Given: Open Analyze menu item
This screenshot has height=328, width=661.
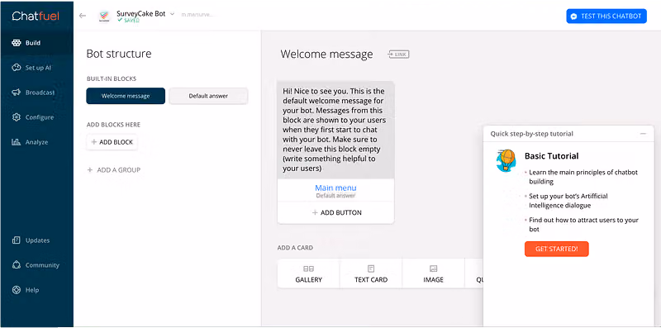Looking at the screenshot, I should pyautogui.click(x=36, y=142).
